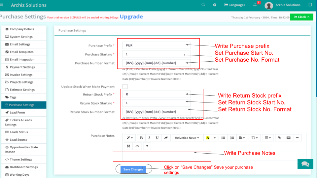Insert a picture into Purchase Notes
Image resolution: width=317 pixels, height=178 pixels.
(x=288, y=138)
